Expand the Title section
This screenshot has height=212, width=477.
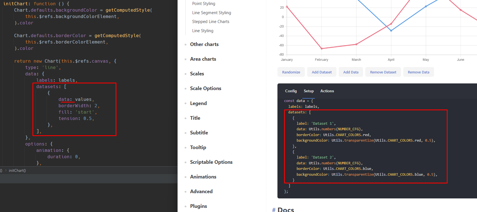(195, 118)
